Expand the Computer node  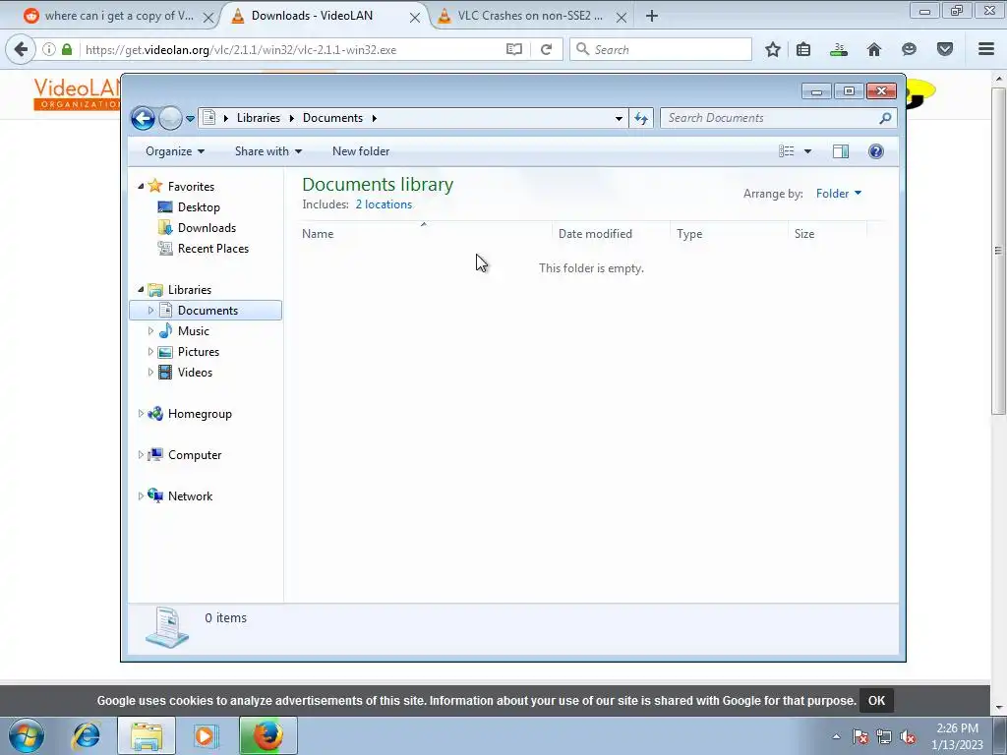tap(141, 455)
